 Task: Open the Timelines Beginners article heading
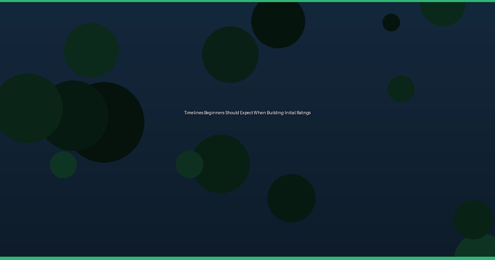(247, 113)
